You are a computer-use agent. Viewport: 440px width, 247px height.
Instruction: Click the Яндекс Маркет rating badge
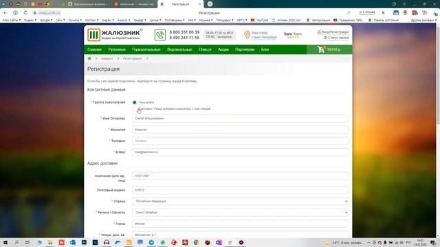[x=293, y=35]
